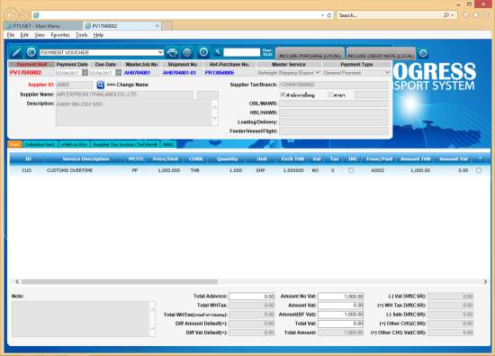Click the pencil edit icon
Image resolution: width=495 pixels, height=356 pixels.
(16, 52)
